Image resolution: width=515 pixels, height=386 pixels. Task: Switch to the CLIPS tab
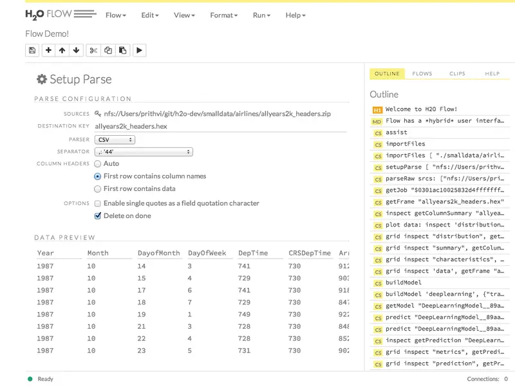[x=457, y=73]
